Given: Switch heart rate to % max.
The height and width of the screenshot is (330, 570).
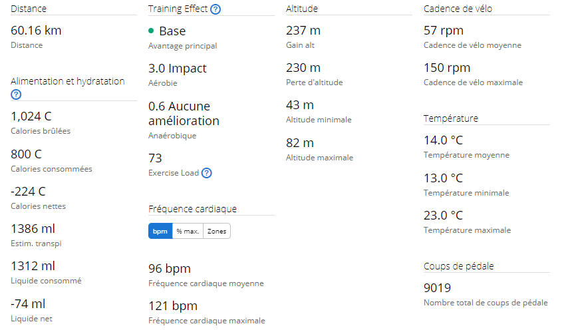Looking at the screenshot, I should click(x=188, y=231).
